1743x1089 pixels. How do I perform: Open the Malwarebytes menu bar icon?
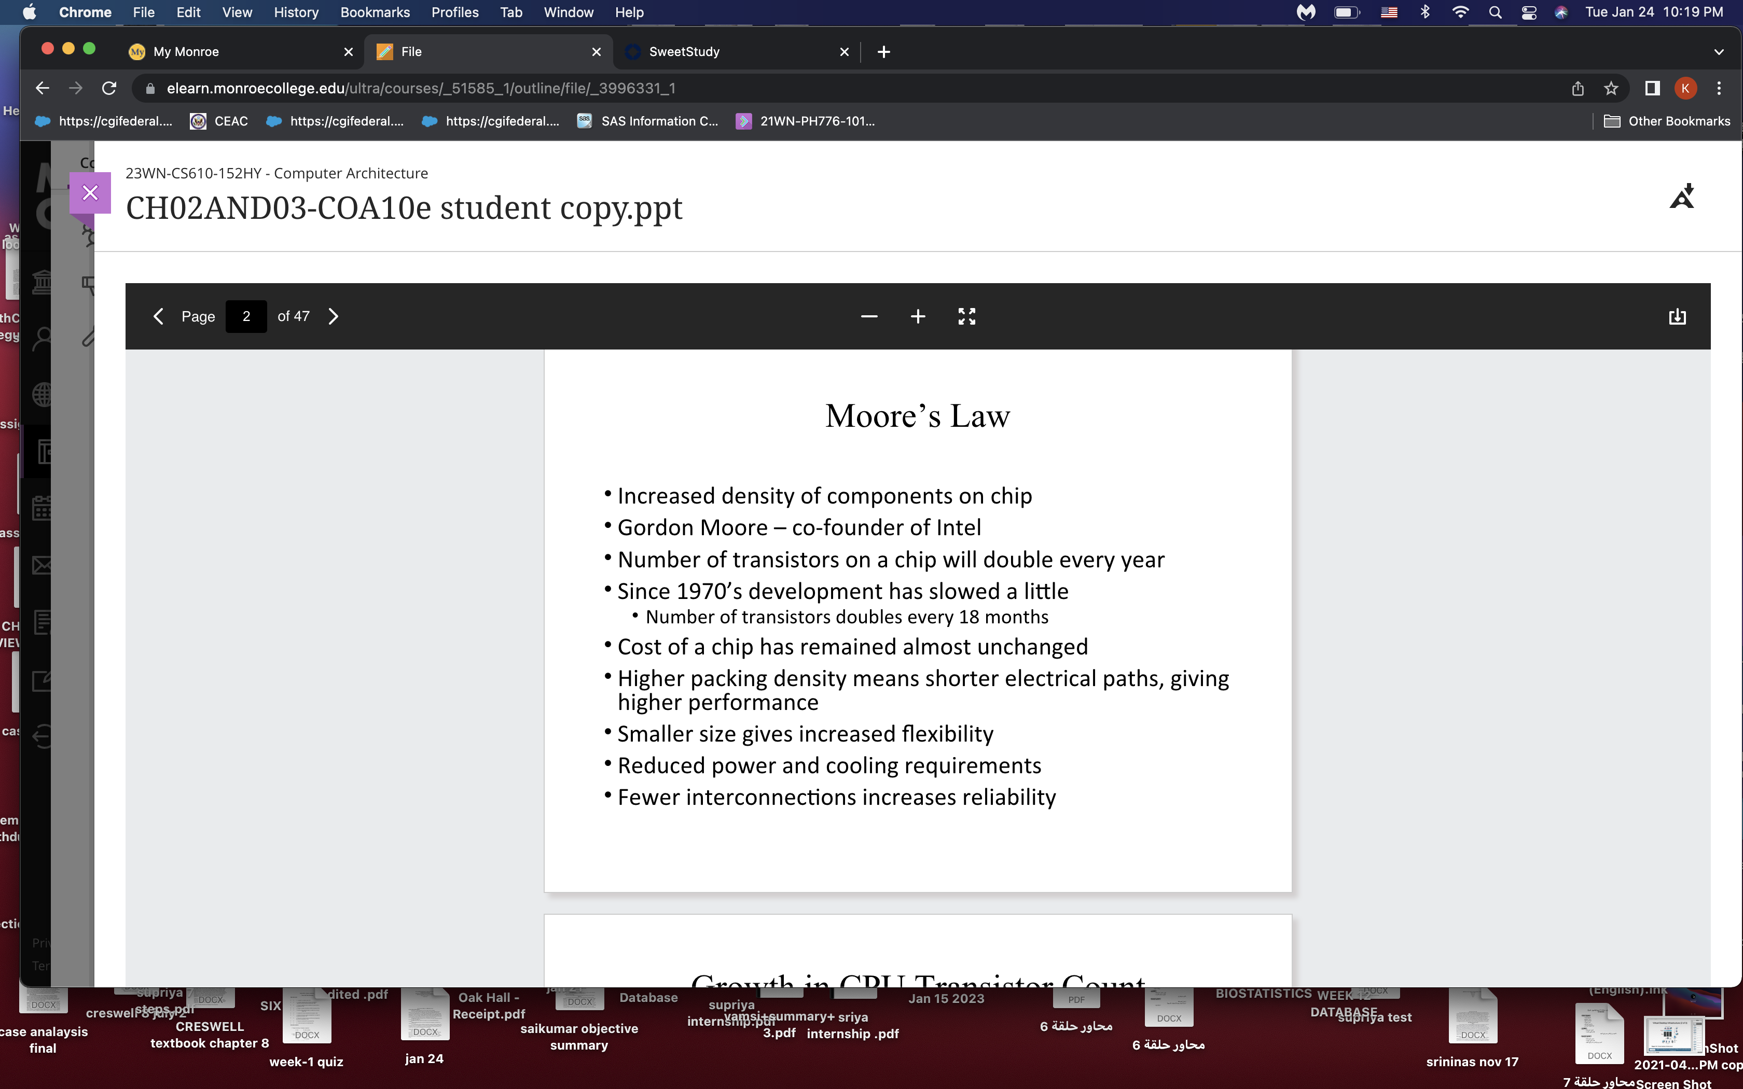click(1306, 12)
